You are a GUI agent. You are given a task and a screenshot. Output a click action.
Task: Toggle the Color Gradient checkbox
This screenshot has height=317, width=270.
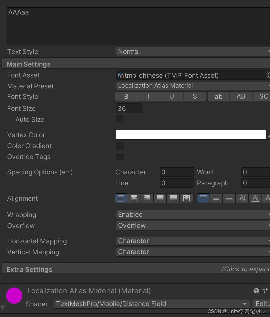coord(120,146)
